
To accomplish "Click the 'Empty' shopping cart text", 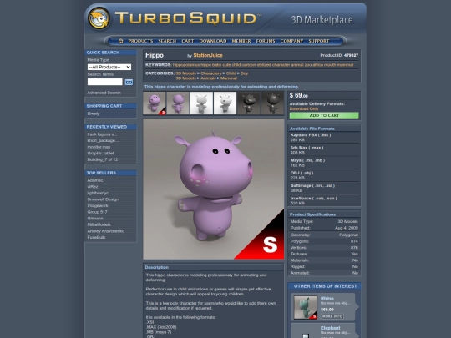I will click(x=94, y=114).
